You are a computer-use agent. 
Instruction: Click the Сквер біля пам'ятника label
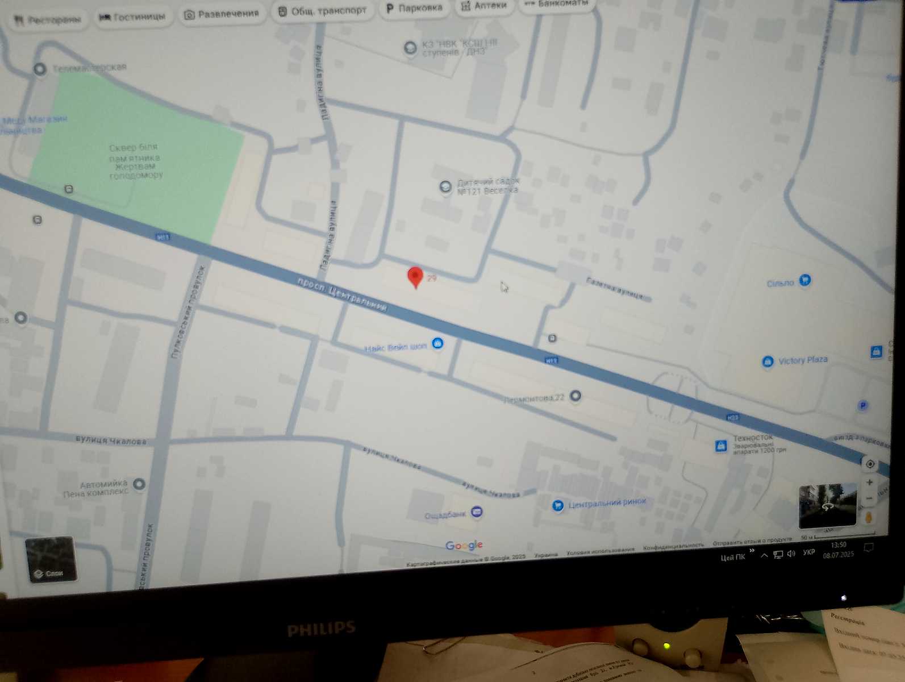135,161
